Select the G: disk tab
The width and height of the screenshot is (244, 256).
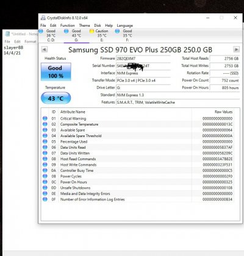(x=76, y=35)
